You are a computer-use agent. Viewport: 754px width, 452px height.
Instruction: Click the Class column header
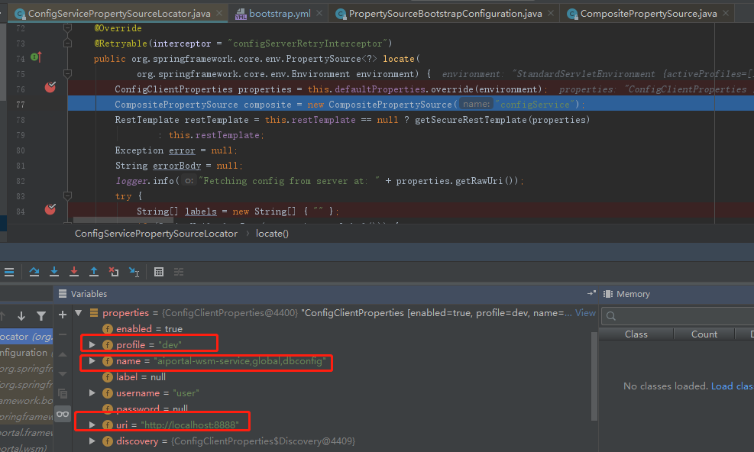point(636,334)
